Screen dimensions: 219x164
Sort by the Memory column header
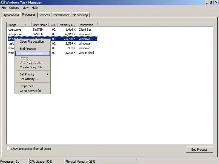pos(68,25)
